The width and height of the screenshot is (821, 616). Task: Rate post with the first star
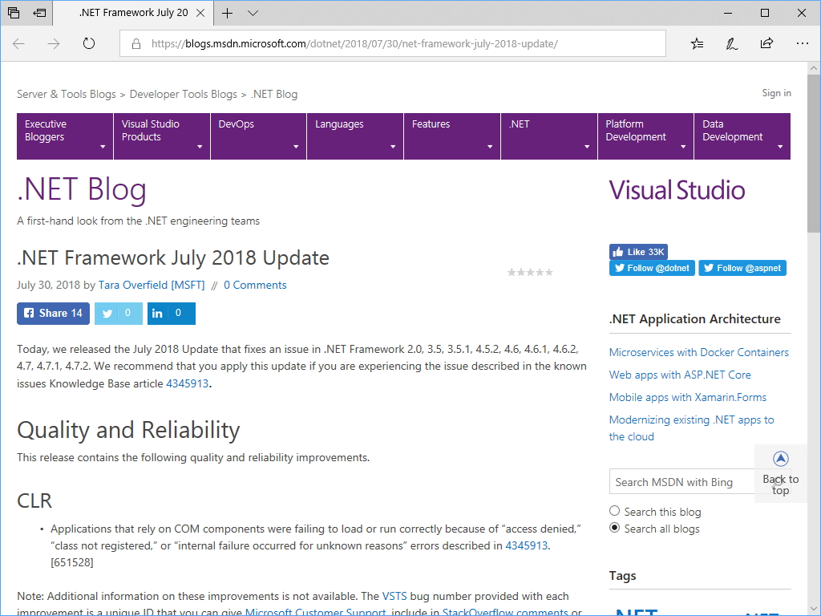[x=512, y=273]
